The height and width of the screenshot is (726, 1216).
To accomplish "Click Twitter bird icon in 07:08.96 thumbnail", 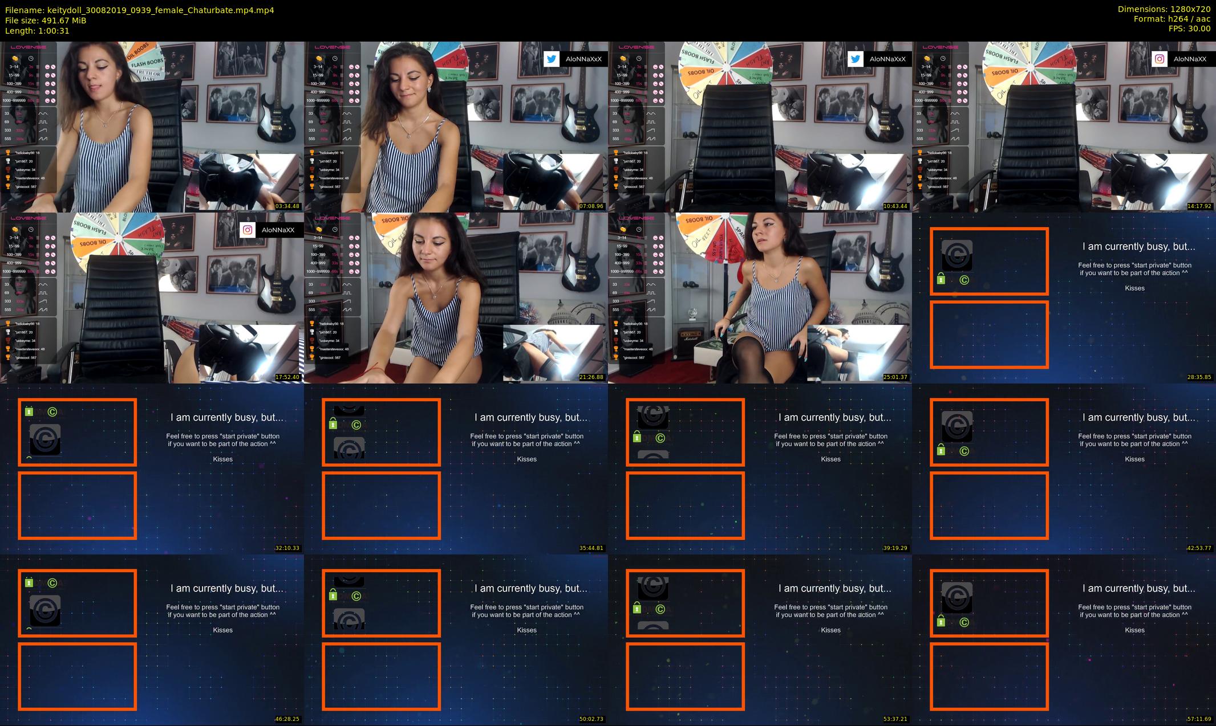I will click(x=552, y=59).
